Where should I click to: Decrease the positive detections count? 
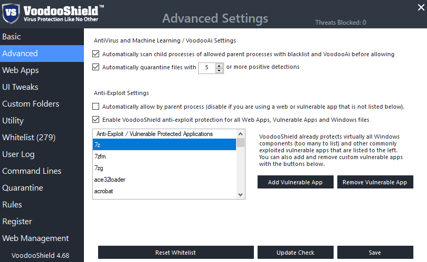(220, 70)
